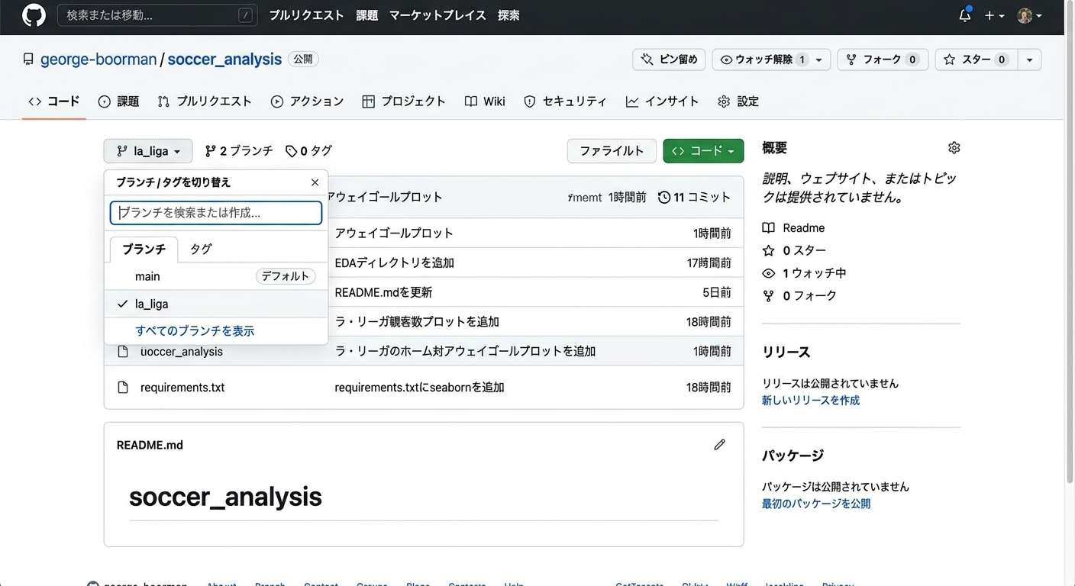Select the 設定 repository tab
This screenshot has width=1075, height=586.
738,101
